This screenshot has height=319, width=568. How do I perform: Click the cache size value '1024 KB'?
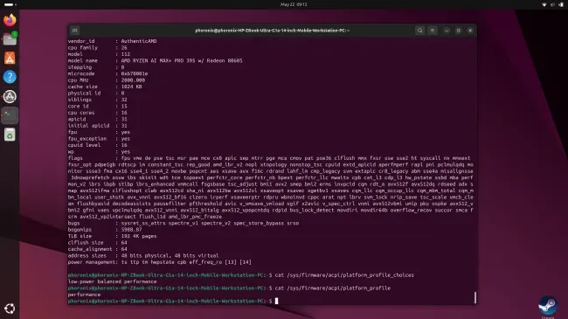coord(131,87)
